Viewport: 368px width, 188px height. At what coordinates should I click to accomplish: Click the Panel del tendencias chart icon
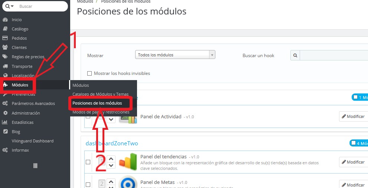pos(128,162)
